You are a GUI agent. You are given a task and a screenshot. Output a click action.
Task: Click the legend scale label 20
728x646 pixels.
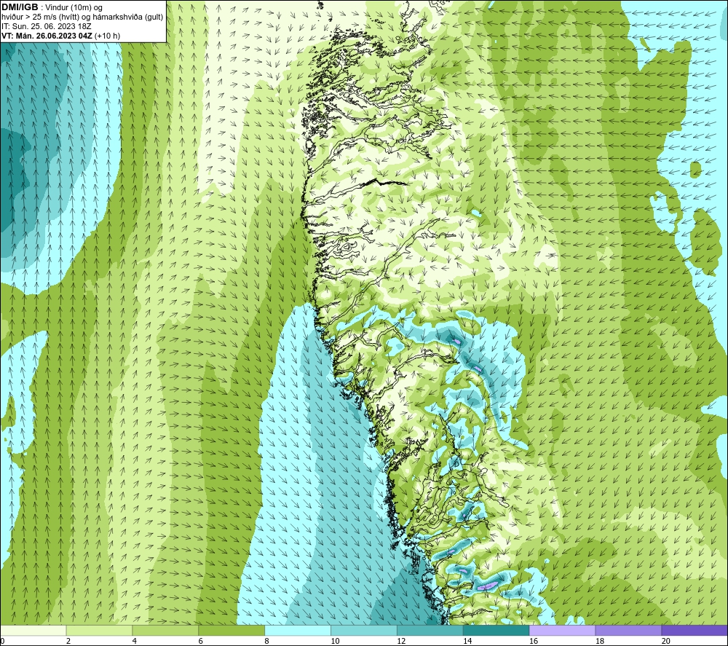click(666, 641)
